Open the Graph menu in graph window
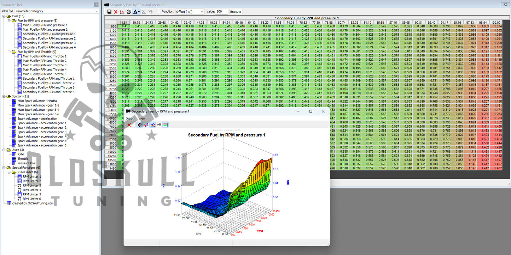The width and height of the screenshot is (511, 255). coord(130,119)
